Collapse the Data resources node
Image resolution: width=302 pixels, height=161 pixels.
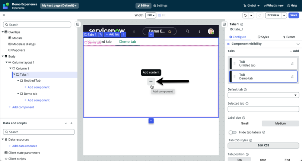coord(3,139)
